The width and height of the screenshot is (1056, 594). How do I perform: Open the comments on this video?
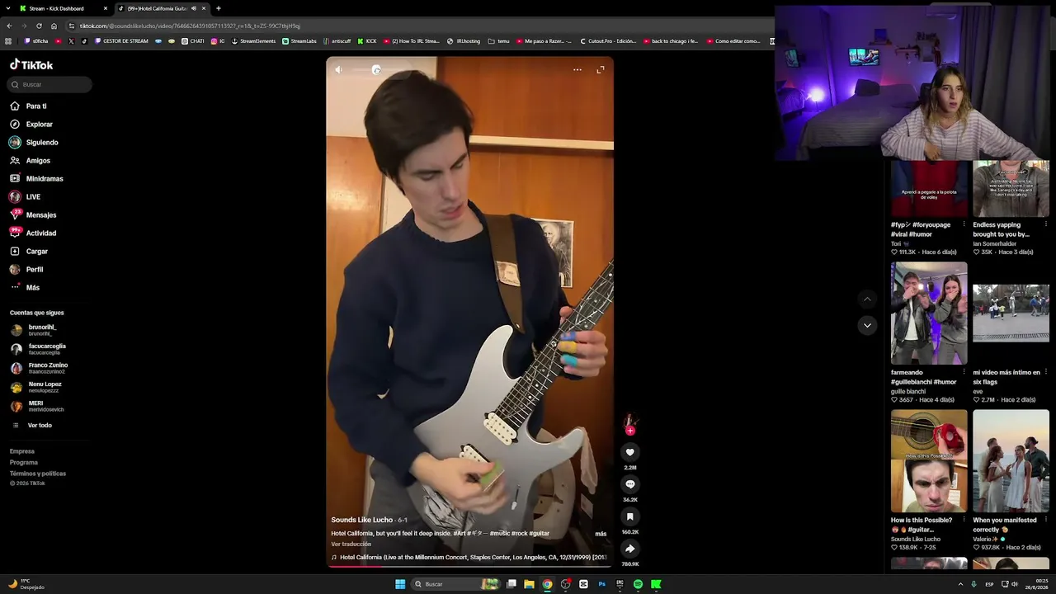coord(630,484)
